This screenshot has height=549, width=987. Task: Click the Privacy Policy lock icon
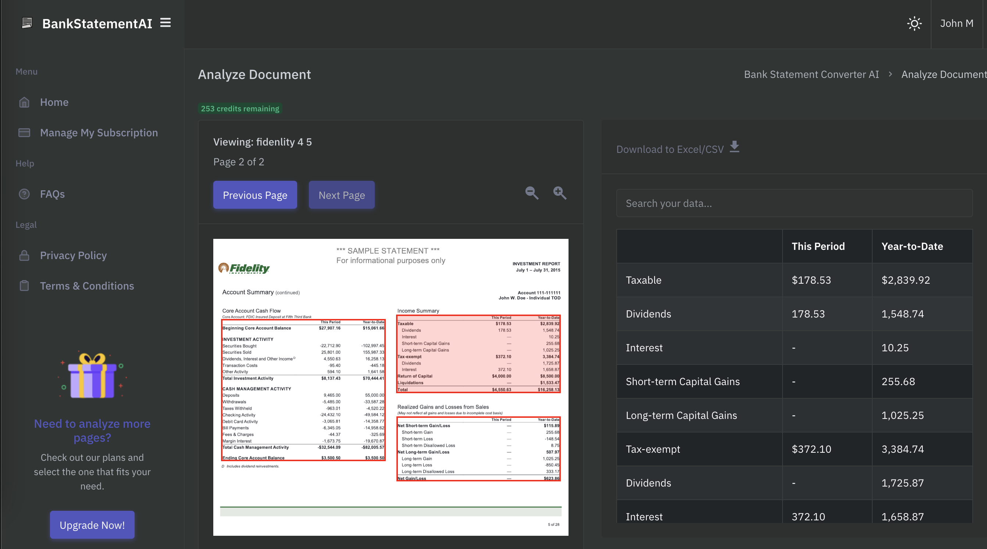(x=24, y=255)
